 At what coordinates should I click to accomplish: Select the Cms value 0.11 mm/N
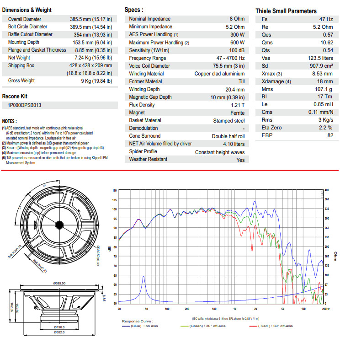click(321, 112)
